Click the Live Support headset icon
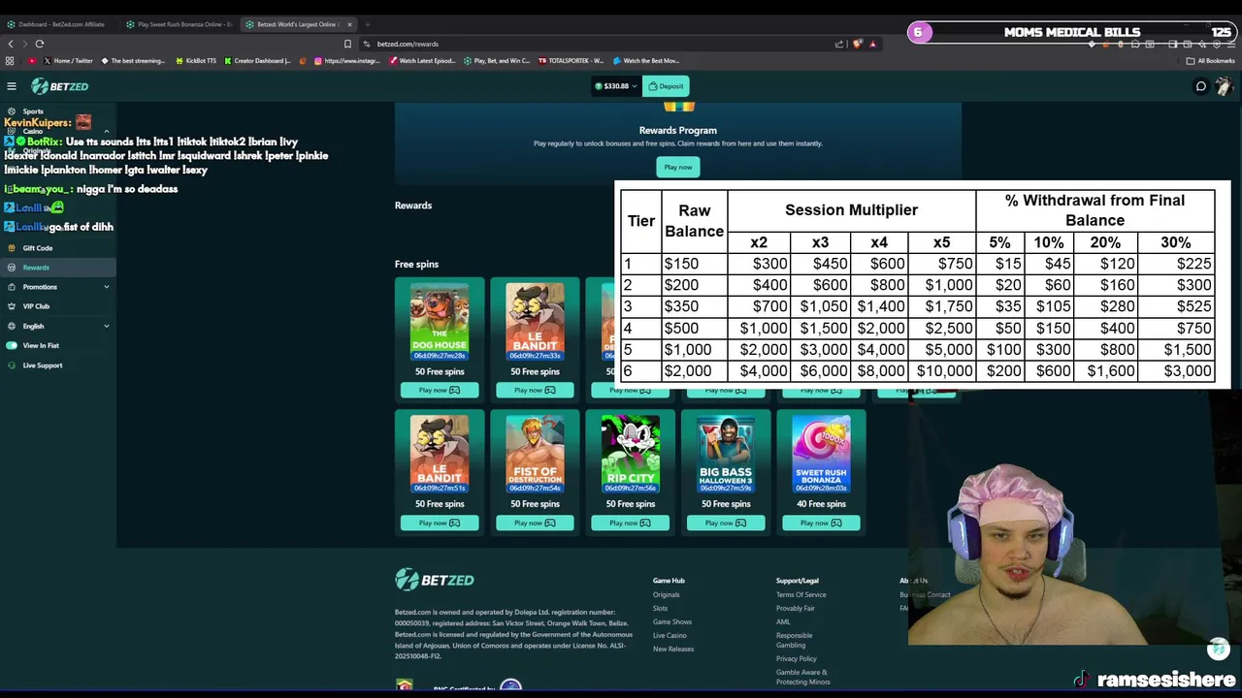The image size is (1242, 698). [x=12, y=365]
